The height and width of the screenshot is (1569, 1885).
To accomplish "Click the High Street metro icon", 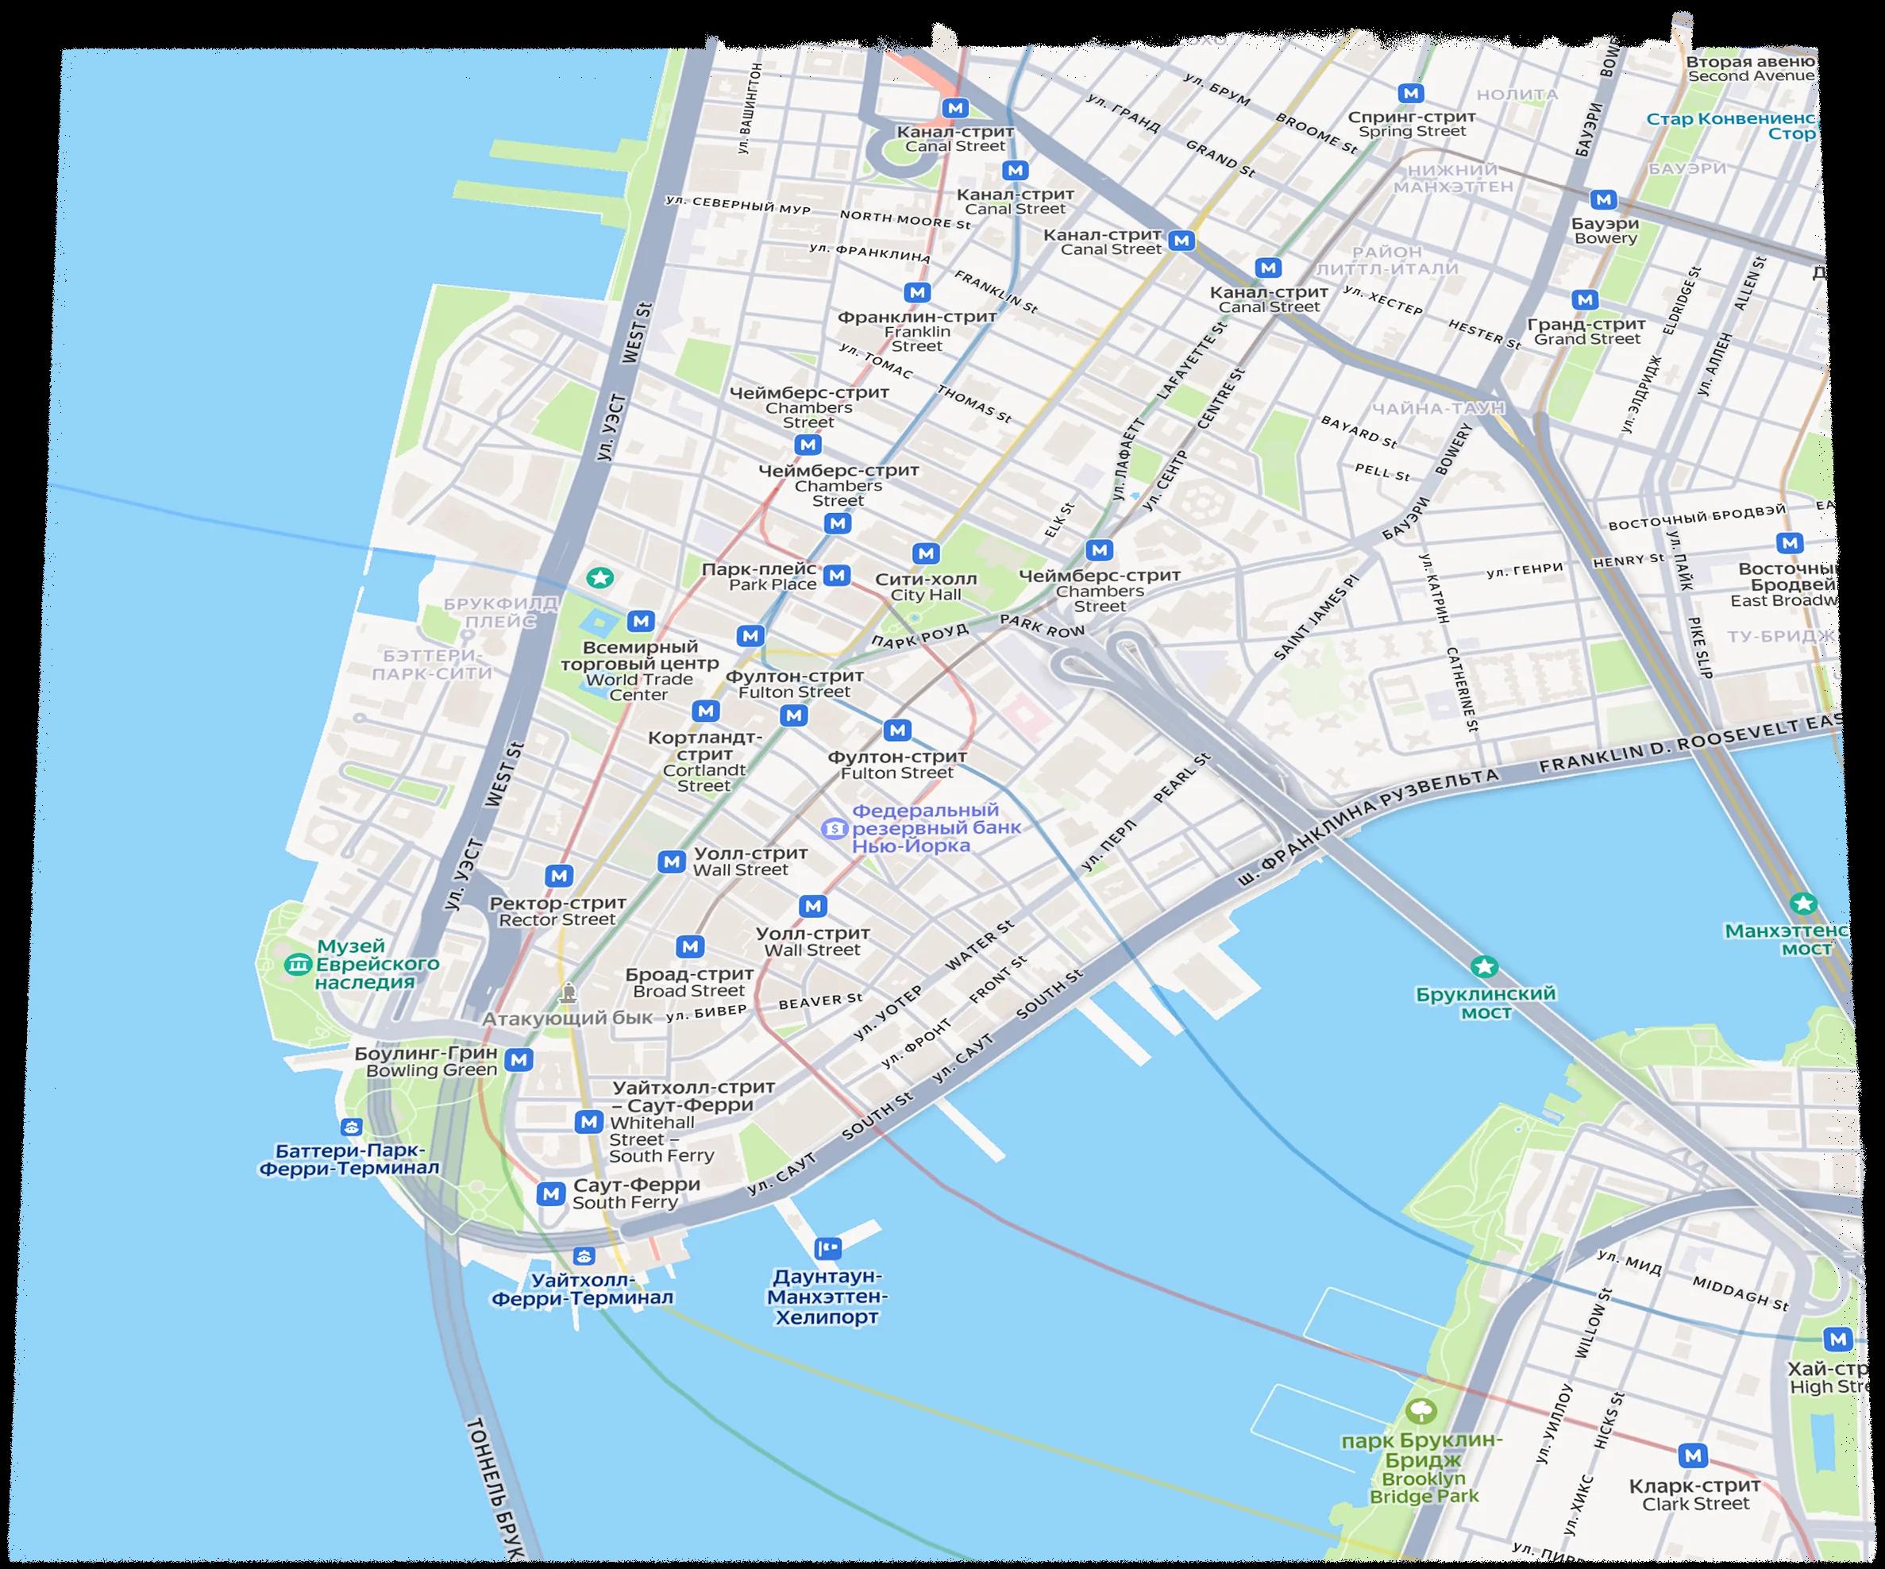I will [x=1838, y=1340].
